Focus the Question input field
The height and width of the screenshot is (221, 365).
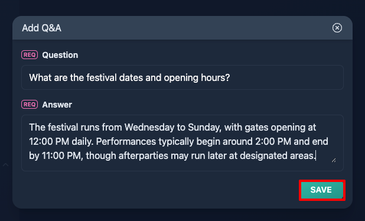pyautogui.click(x=182, y=77)
